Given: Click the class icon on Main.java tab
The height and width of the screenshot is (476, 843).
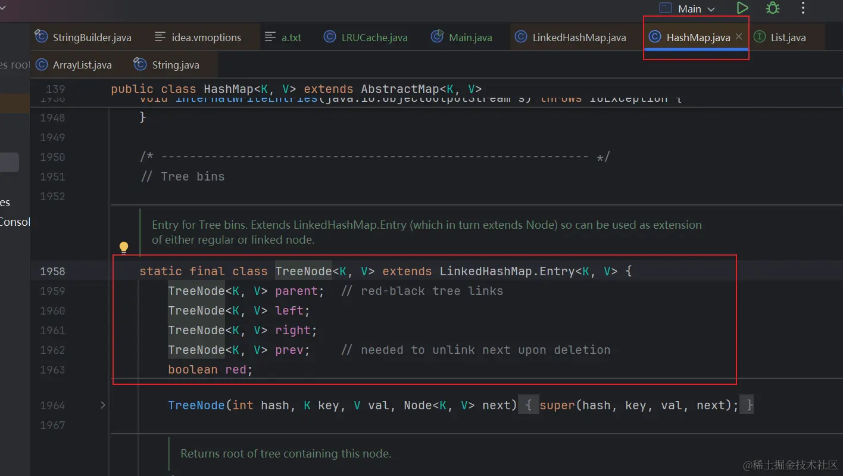Looking at the screenshot, I should (438, 37).
